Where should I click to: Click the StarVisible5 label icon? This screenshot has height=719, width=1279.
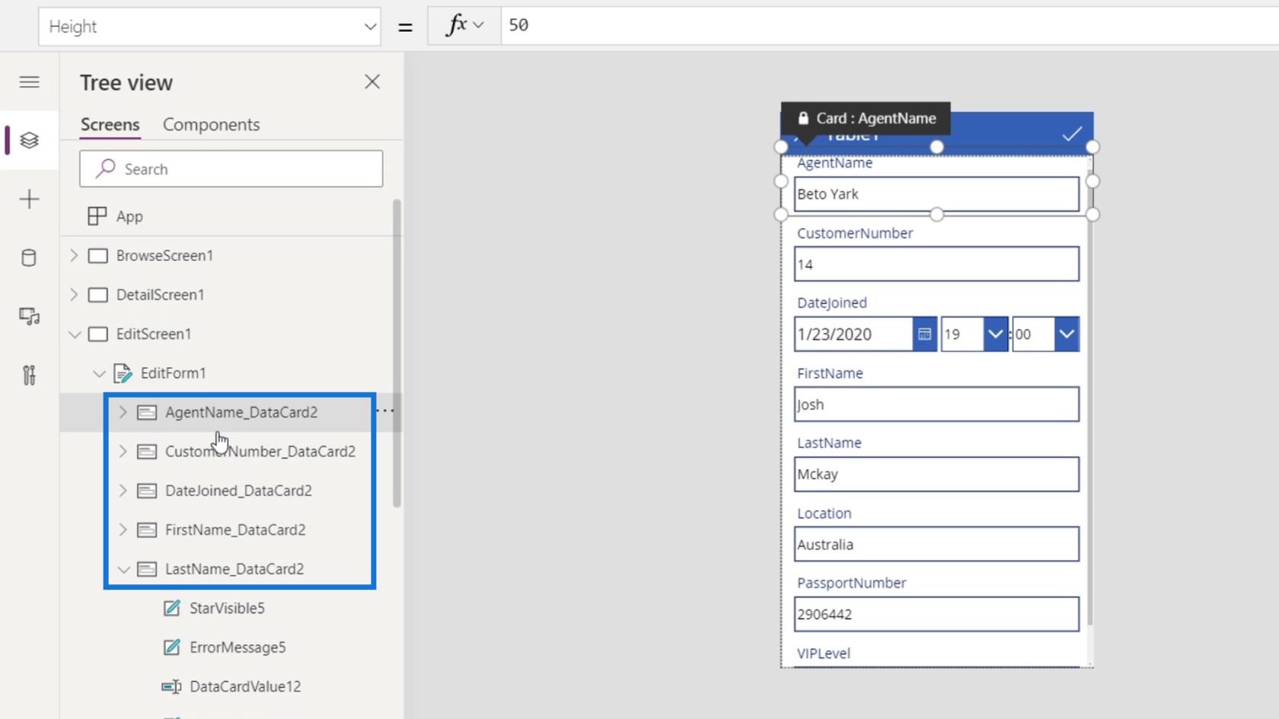172,608
